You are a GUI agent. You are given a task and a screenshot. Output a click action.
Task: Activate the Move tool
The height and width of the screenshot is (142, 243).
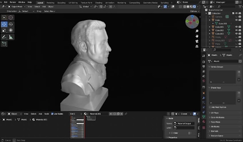coord(4,24)
